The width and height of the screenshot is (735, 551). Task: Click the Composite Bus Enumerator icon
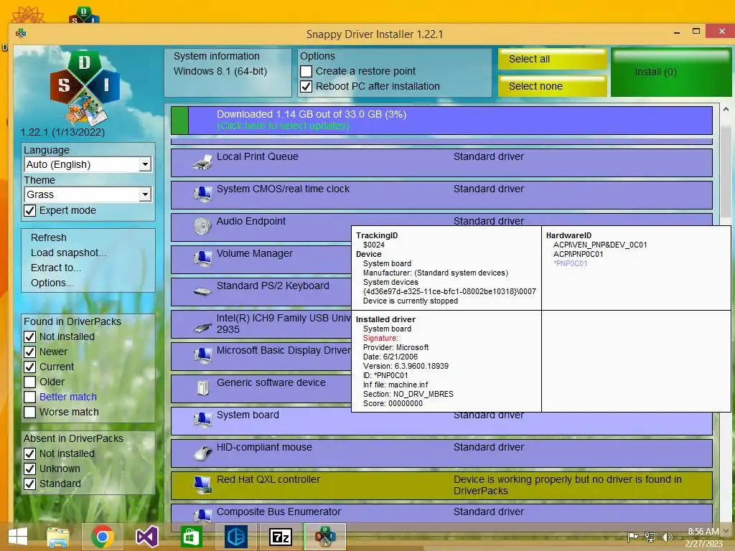tap(202, 515)
